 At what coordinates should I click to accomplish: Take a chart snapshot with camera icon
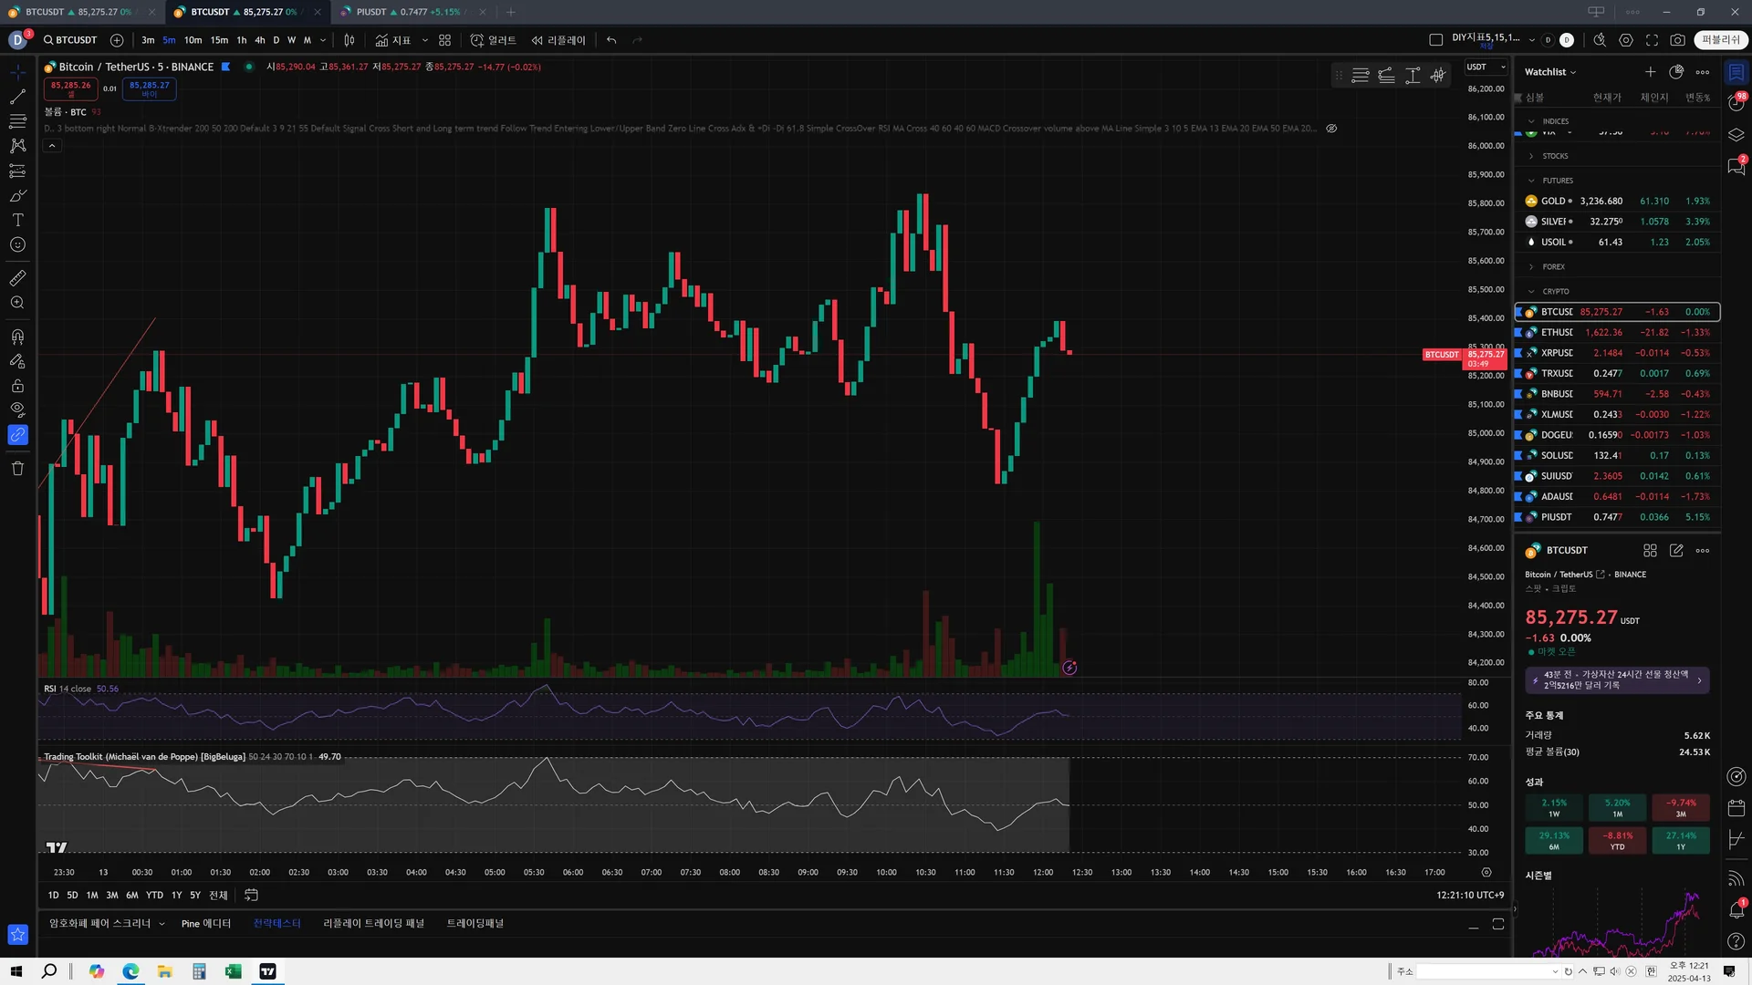(x=1677, y=40)
